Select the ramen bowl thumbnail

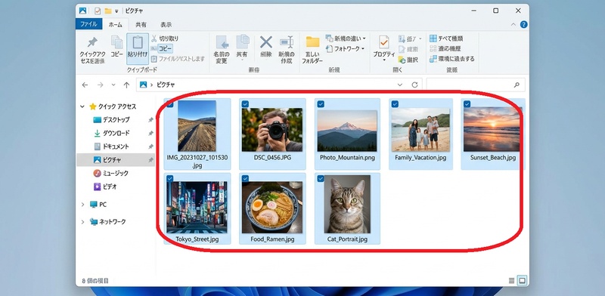[272, 208]
